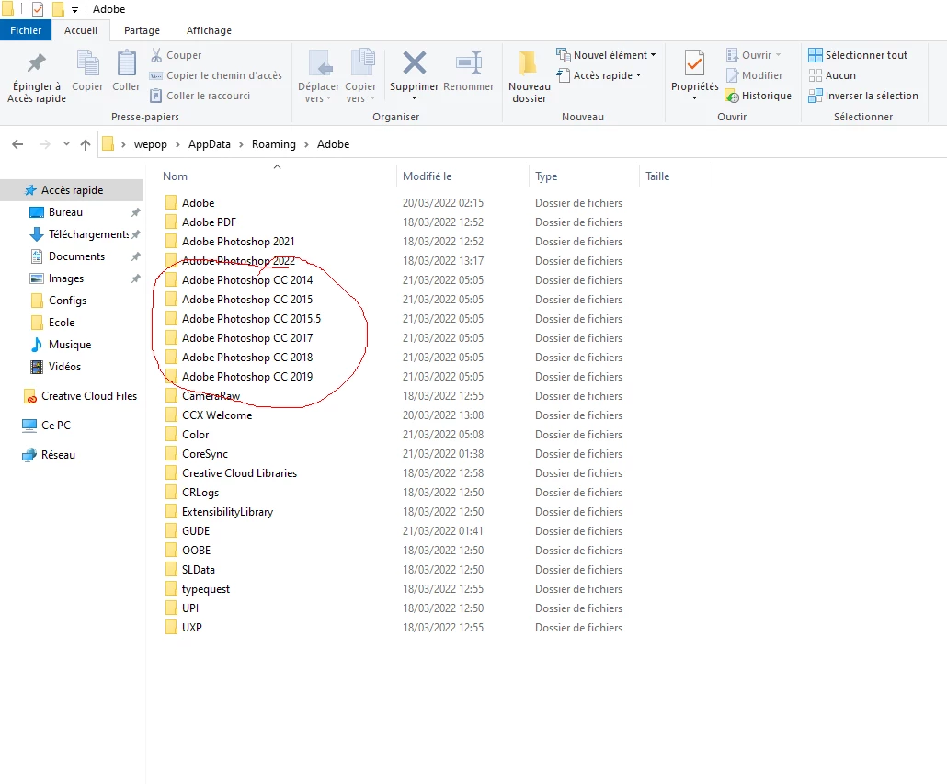This screenshot has width=947, height=784.
Task: Select the Adobe Photoshop CC 2019 folder
Action: point(247,377)
